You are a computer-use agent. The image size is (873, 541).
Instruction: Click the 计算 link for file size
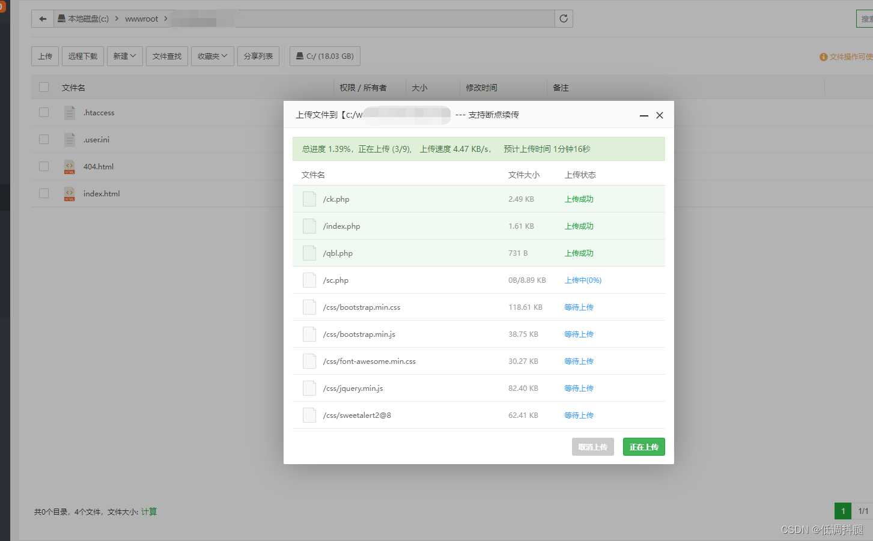pos(149,512)
